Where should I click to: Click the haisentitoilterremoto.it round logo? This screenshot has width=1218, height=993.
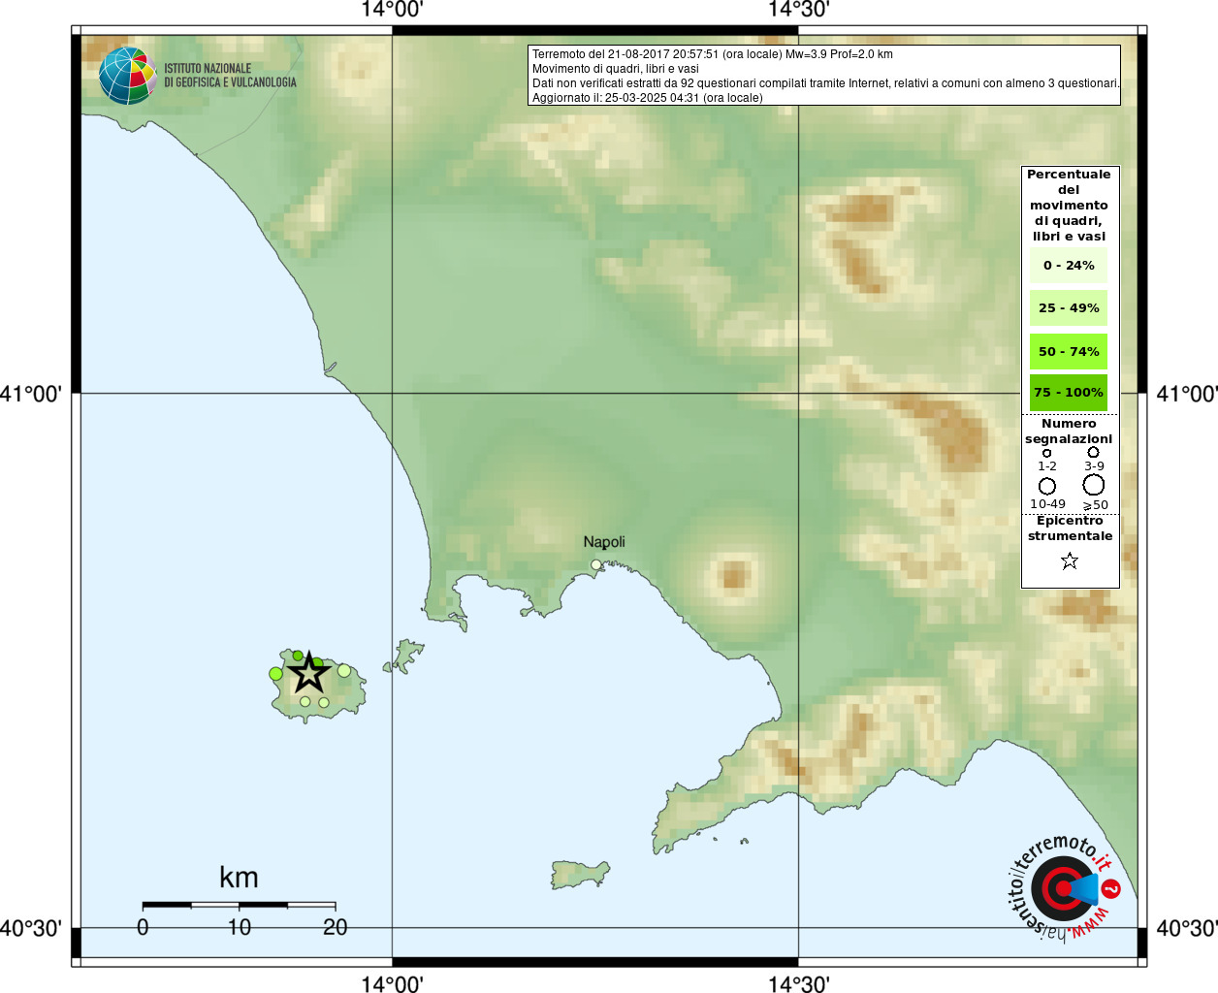coord(1064,888)
